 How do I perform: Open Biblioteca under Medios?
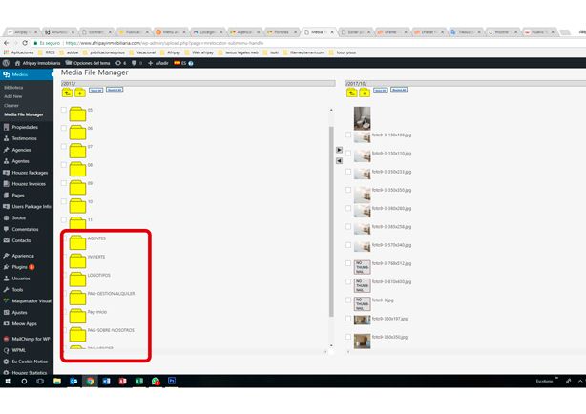point(13,88)
